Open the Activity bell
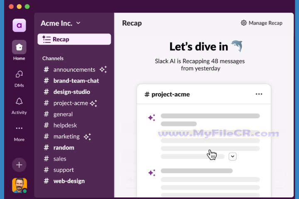The image size is (299, 199). tap(19, 106)
